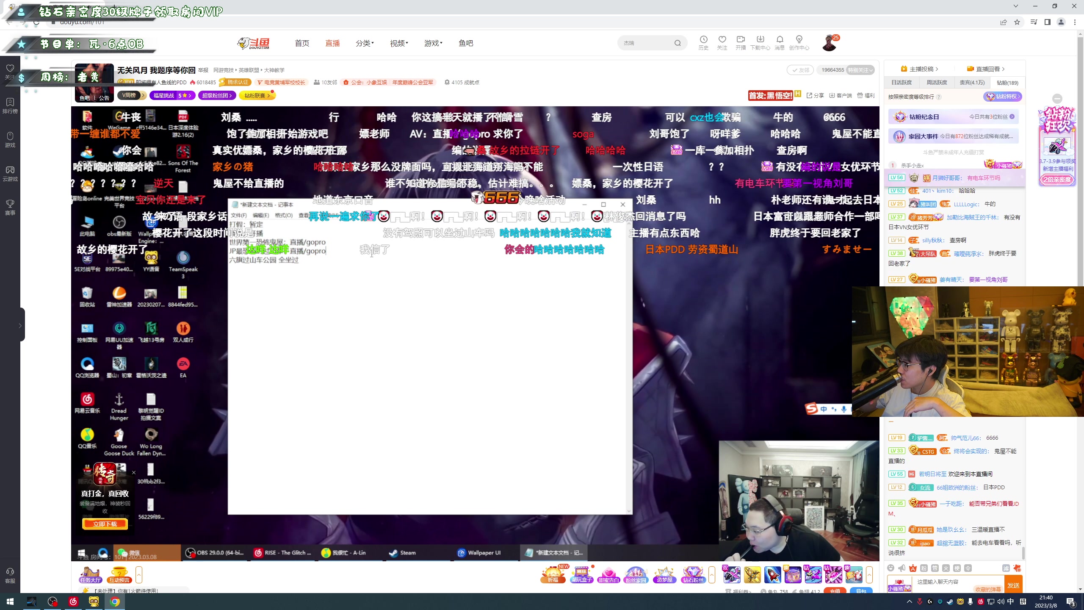Toggle the 粉 fan-badge danmaku filter
The height and width of the screenshot is (610, 1084).
[924, 568]
